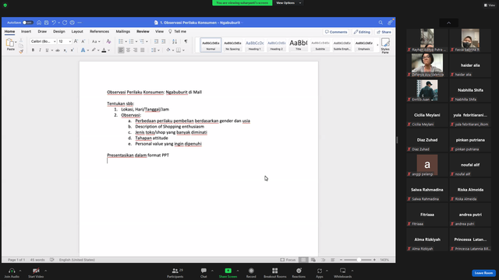Click the Share button in Word
This screenshot has height=280, width=499.
coord(384,32)
